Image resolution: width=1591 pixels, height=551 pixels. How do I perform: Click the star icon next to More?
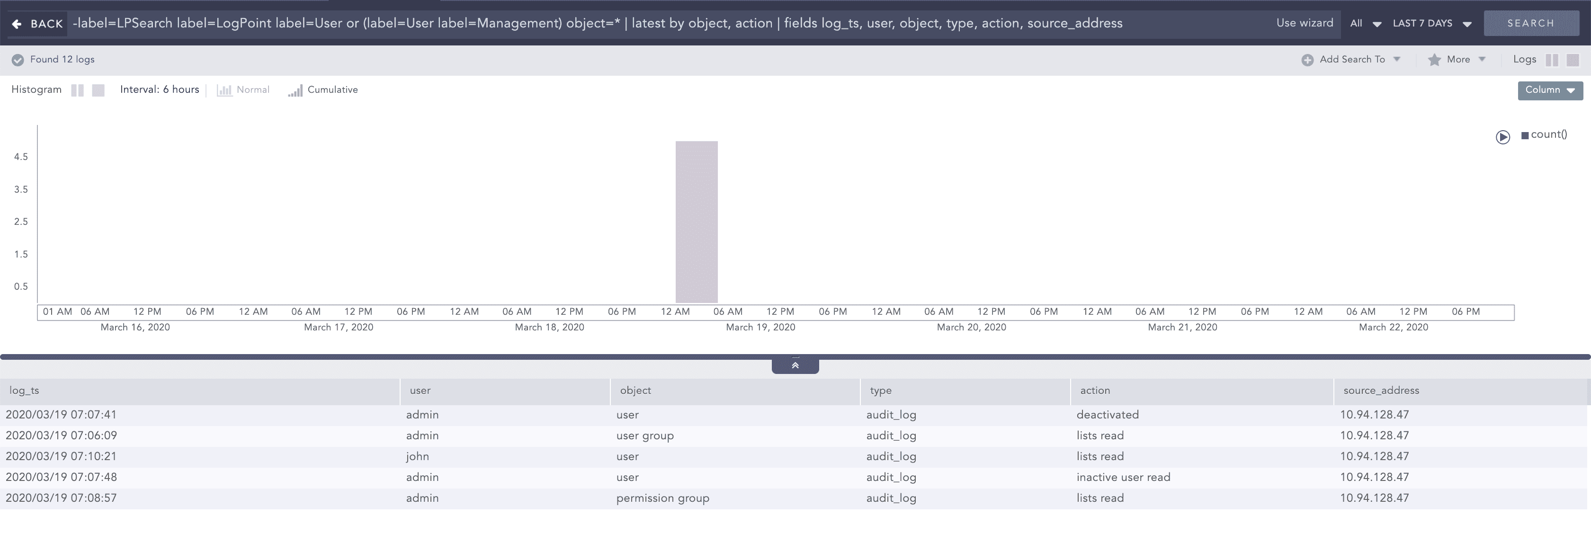coord(1434,59)
